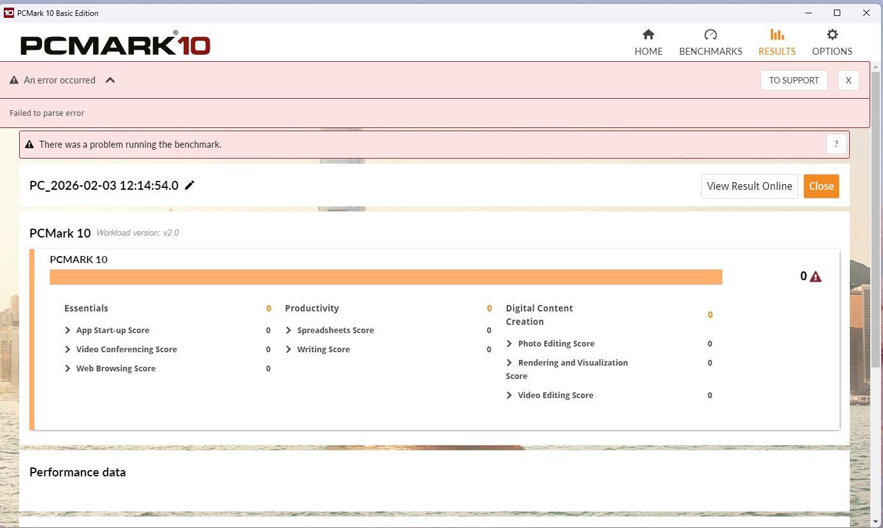
Task: Click the Digital Content Creation heading
Action: (x=539, y=315)
